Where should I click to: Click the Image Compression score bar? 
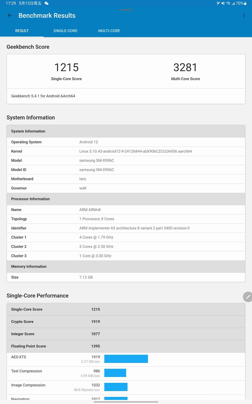pyautogui.click(x=116, y=387)
